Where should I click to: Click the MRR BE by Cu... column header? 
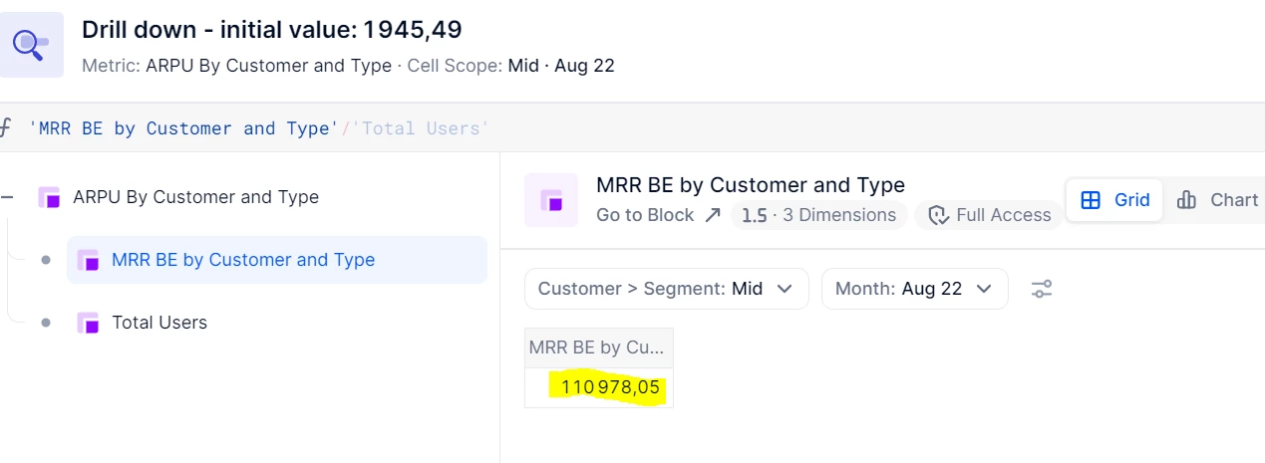[598, 347]
